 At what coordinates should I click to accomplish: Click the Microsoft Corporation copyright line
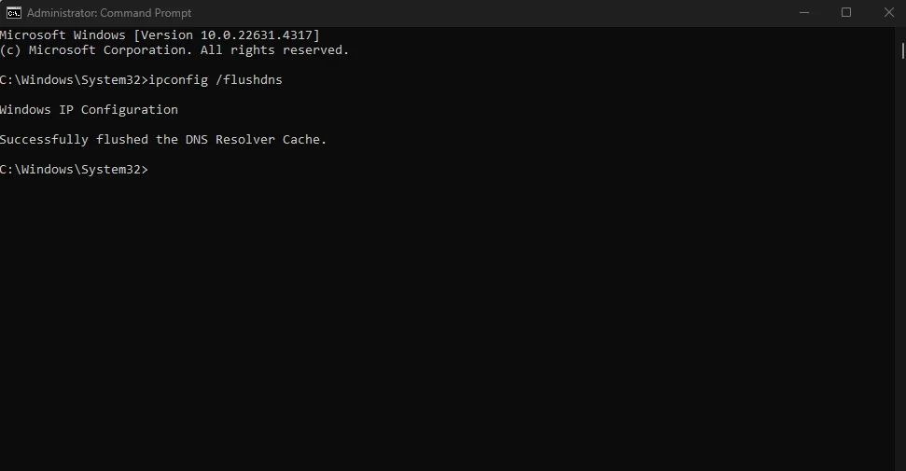(174, 50)
